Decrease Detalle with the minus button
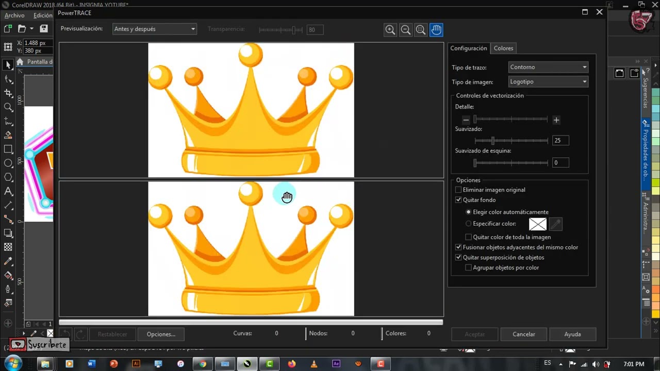The height and width of the screenshot is (371, 660). (x=466, y=120)
